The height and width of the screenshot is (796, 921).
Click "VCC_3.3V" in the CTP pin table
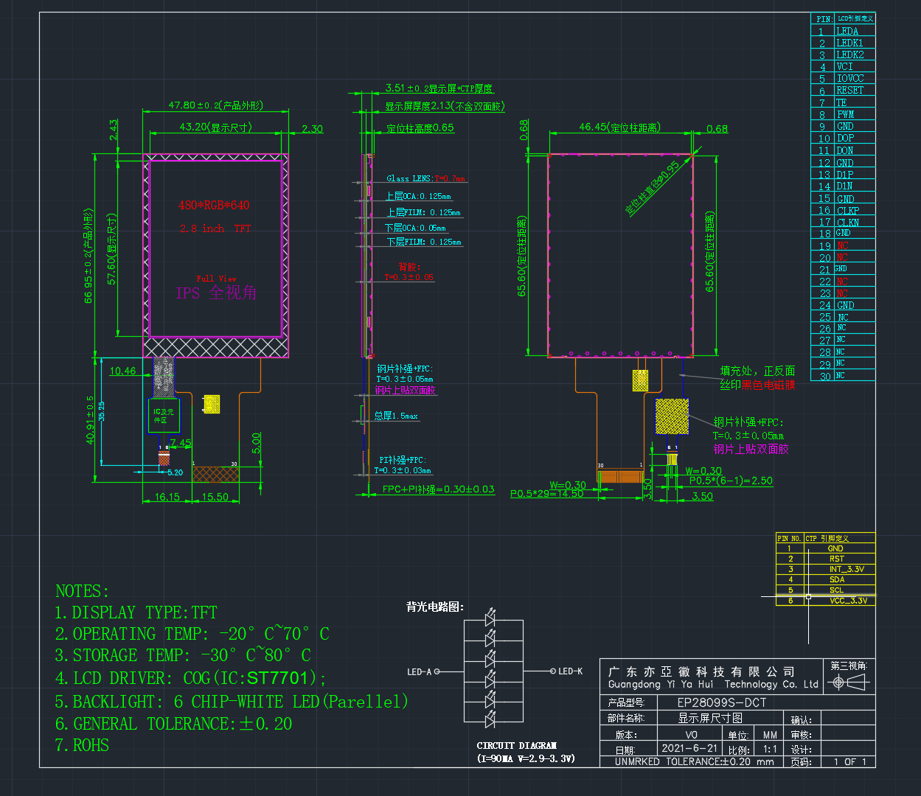point(848,601)
